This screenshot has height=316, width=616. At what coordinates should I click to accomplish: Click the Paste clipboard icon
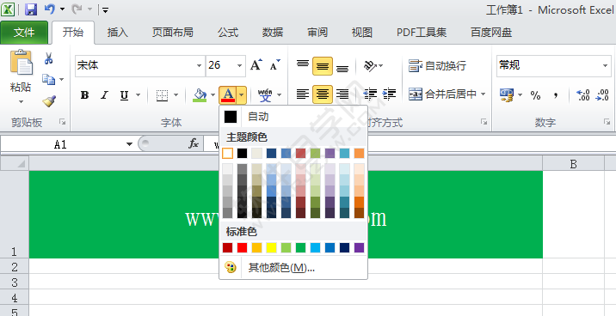click(x=21, y=63)
